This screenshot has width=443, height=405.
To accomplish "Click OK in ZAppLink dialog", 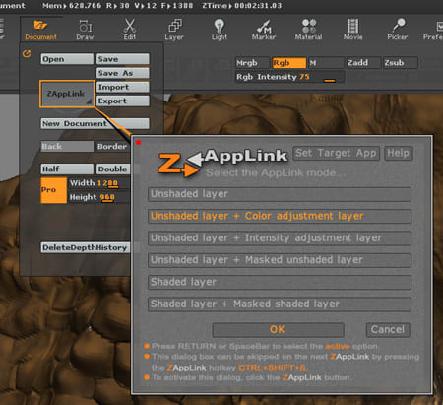I will click(x=278, y=330).
